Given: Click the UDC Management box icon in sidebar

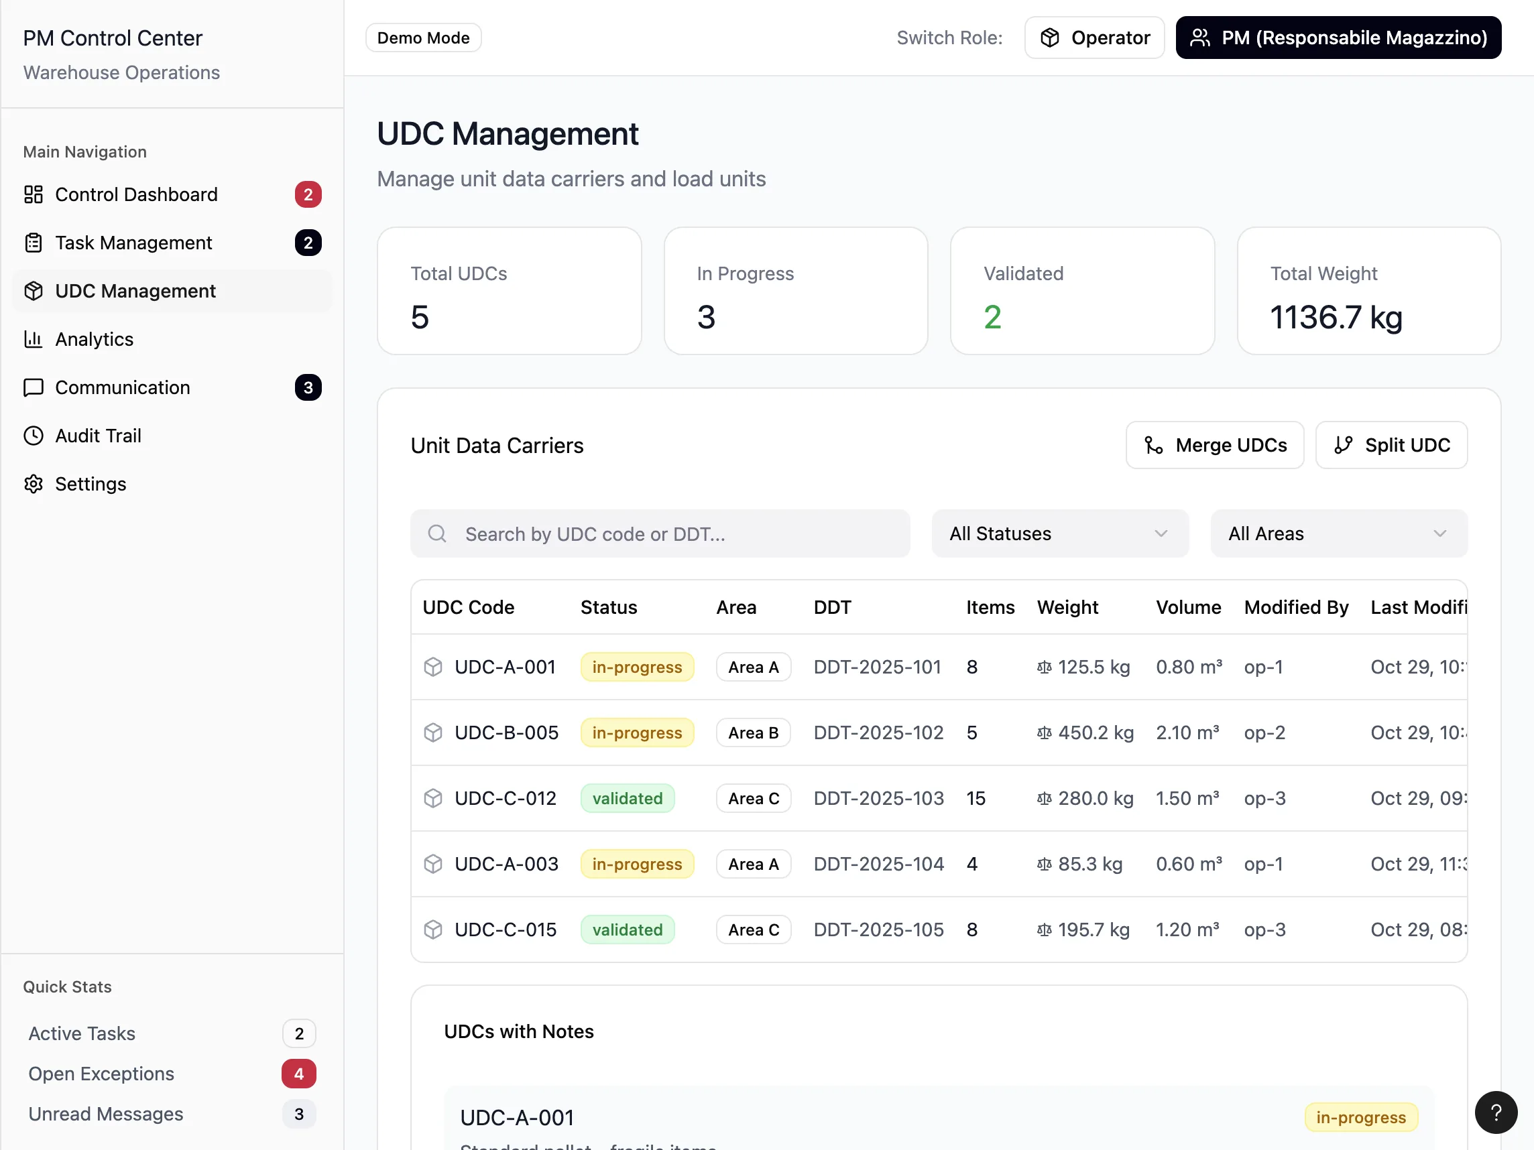Looking at the screenshot, I should (34, 291).
